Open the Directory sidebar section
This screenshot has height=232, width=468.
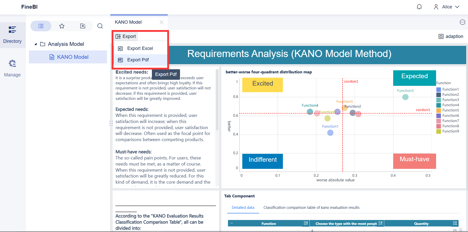[12, 35]
